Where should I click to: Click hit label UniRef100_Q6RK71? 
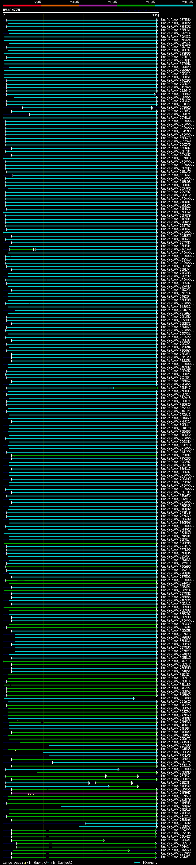click(x=176, y=114)
